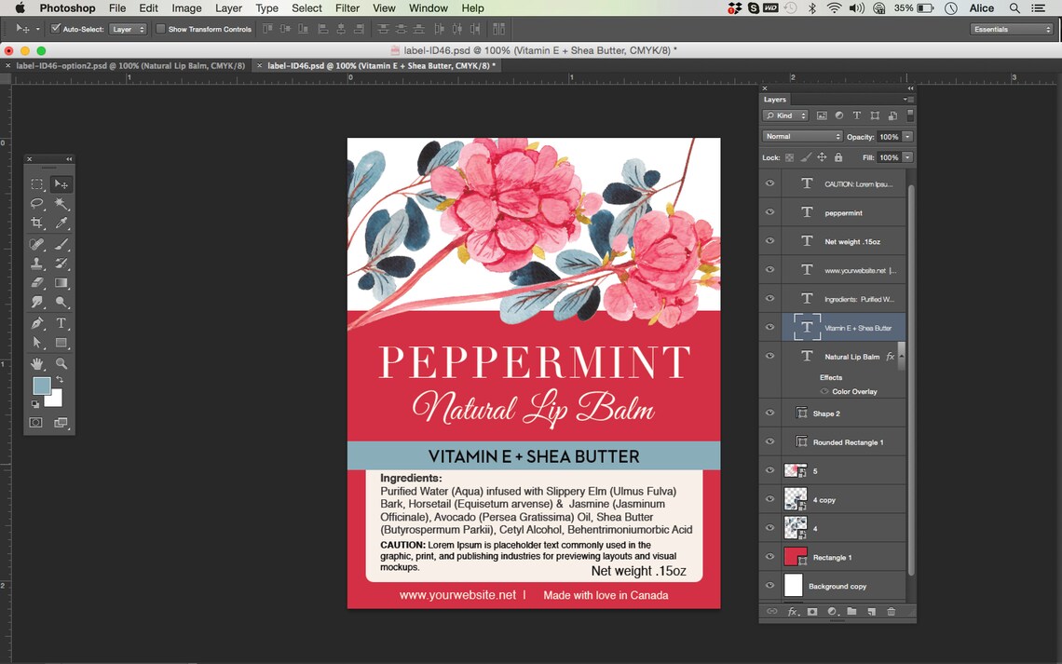Select the Gradient tool
Screen dimensions: 1062x664
pos(61,281)
